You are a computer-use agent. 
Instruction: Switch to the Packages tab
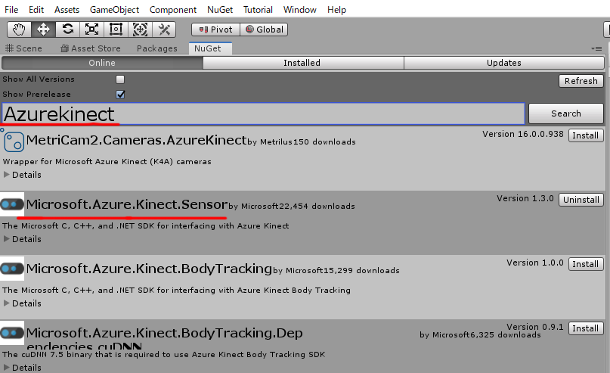click(x=156, y=48)
